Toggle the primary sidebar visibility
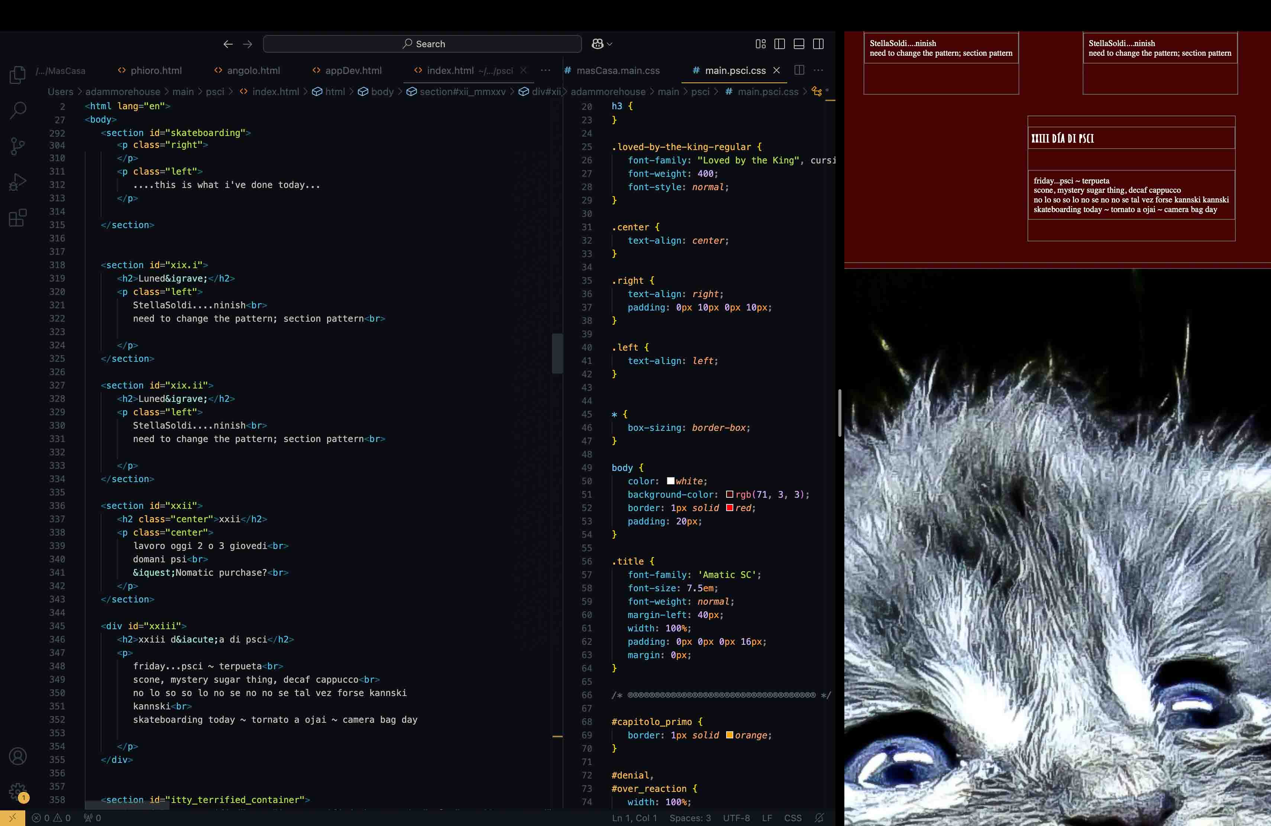This screenshot has height=826, width=1271. point(780,44)
